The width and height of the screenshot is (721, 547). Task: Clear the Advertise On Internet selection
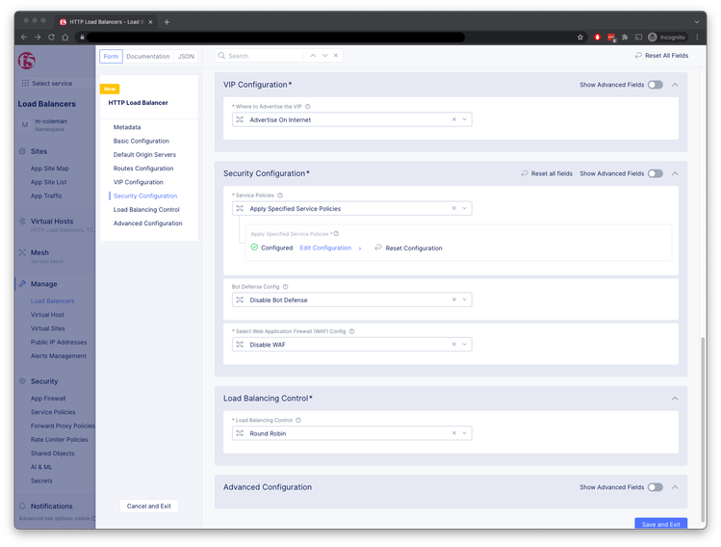pos(454,119)
